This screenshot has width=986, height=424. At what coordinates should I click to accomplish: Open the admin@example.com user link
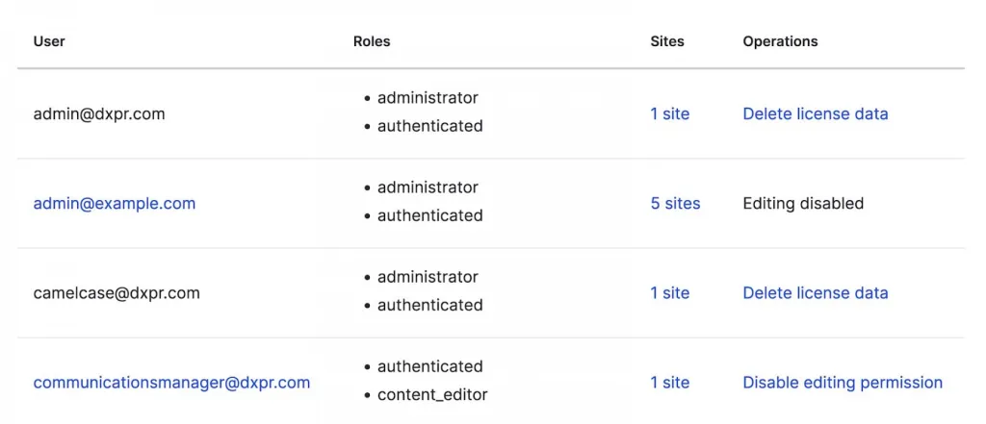115,204
